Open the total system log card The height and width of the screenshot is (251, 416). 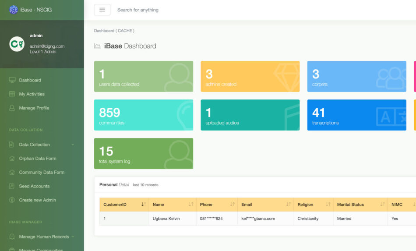coord(143,153)
